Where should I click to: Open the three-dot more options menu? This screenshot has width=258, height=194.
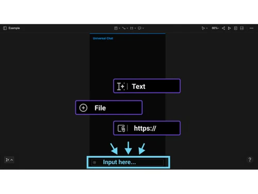(251, 28)
